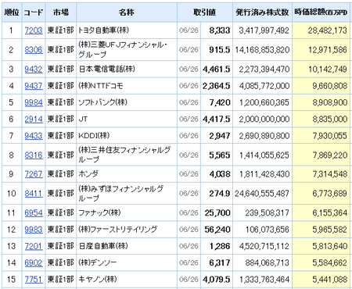Image resolution: width=352 pixels, height=289 pixels.
Task: Open stock code 9983 link
Action: tap(34, 230)
